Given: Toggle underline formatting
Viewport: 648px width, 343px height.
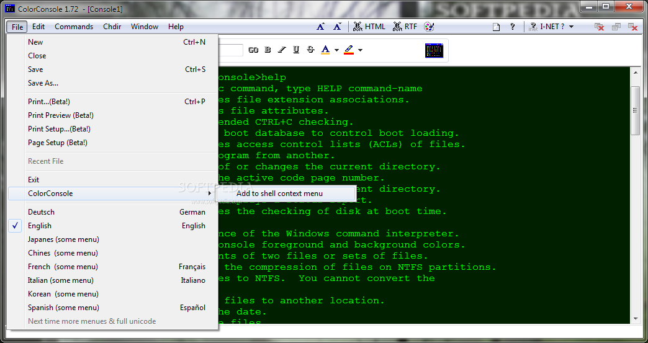Looking at the screenshot, I should click(296, 50).
